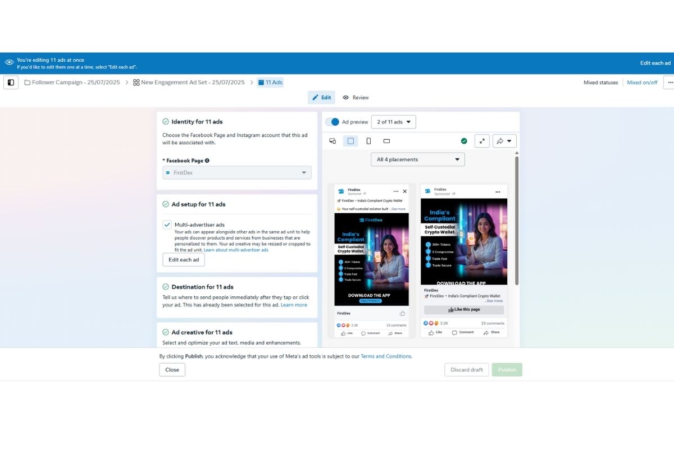This screenshot has height=449, width=674.
Task: Click Like under the right ad preview
Action: pyautogui.click(x=435, y=332)
